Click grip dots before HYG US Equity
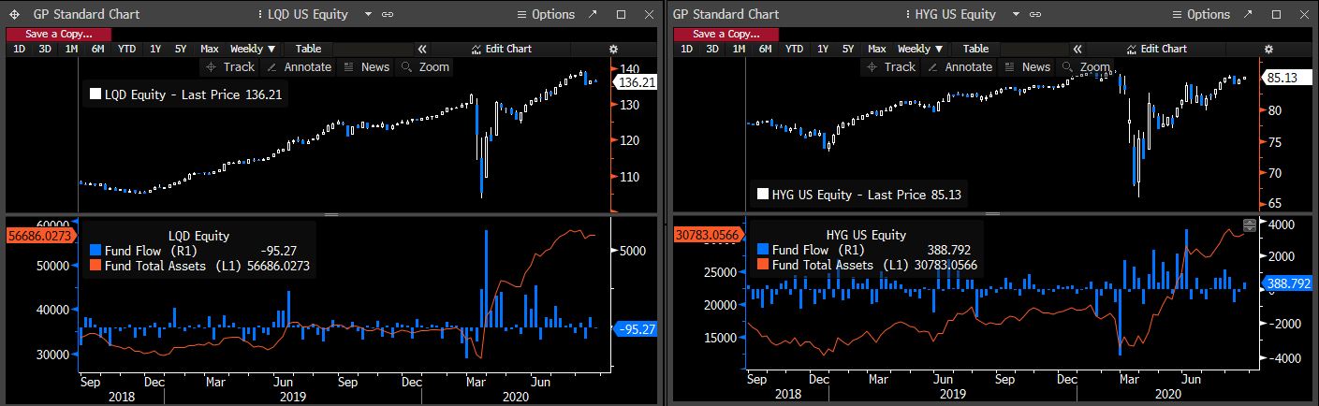Image resolution: width=1319 pixels, height=406 pixels. pos(906,14)
